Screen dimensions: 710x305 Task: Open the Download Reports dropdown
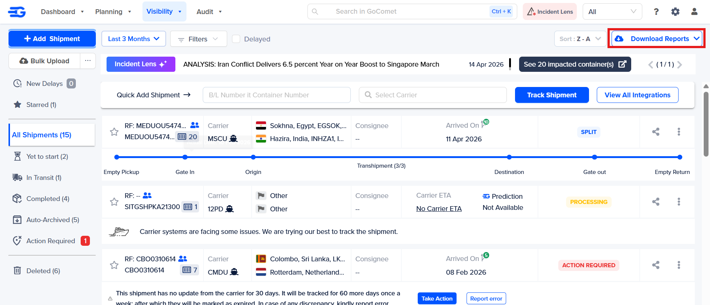657,38
